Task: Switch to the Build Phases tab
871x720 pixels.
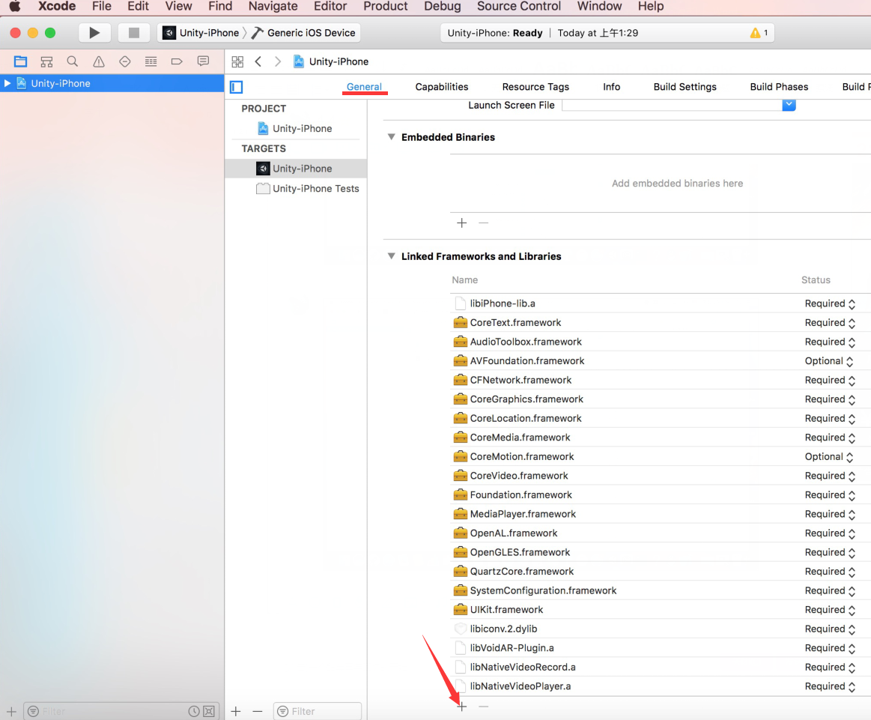Action: [x=779, y=87]
